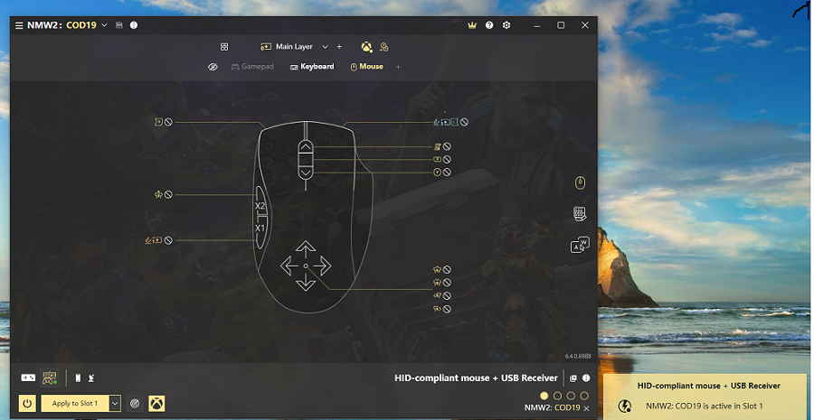Image resolution: width=814 pixels, height=420 pixels.
Task: Add a new layer with plus button
Action: 339,47
